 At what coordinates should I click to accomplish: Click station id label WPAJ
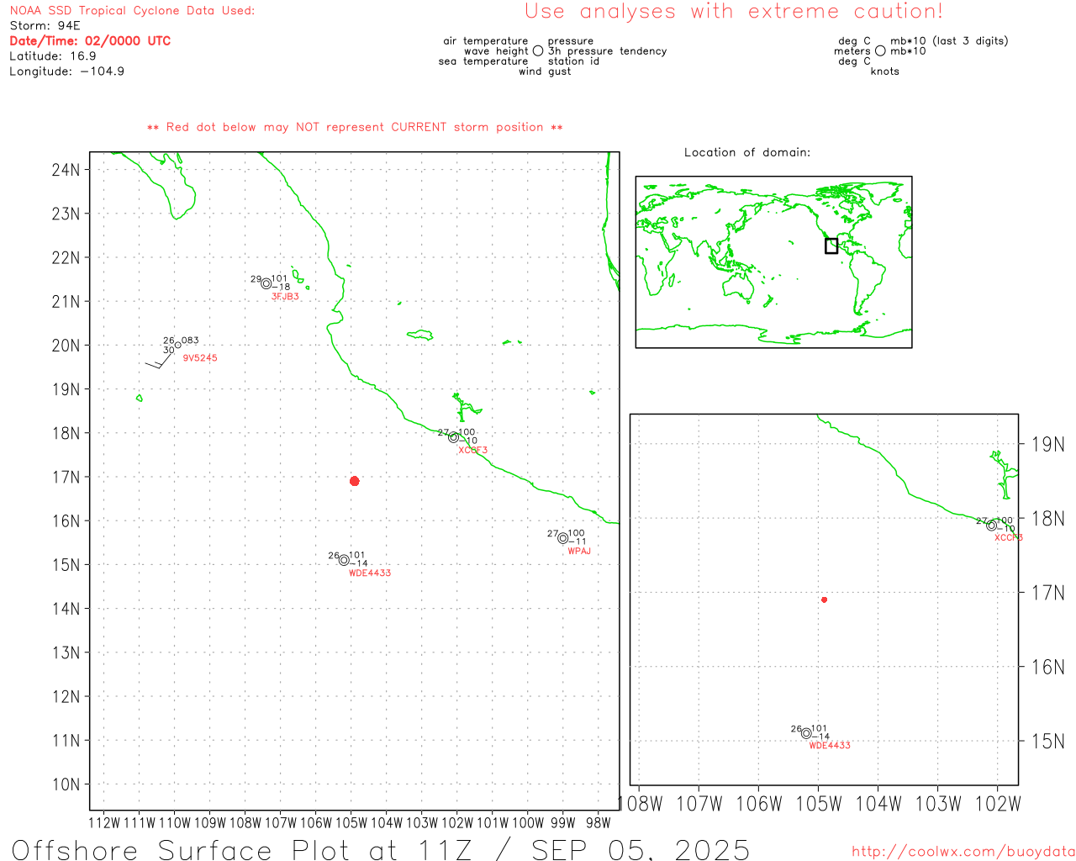[x=579, y=552]
